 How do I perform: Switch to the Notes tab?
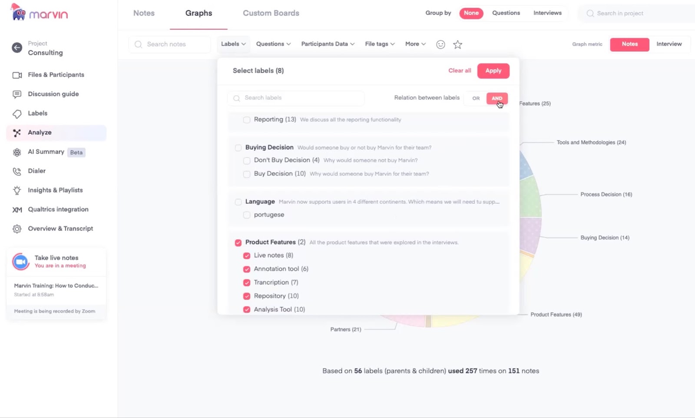tap(144, 13)
